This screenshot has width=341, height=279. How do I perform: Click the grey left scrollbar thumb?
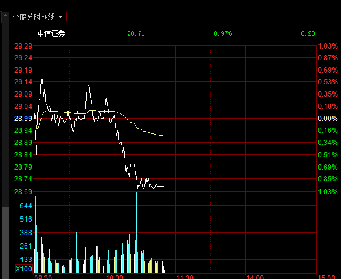[x=5, y=243]
